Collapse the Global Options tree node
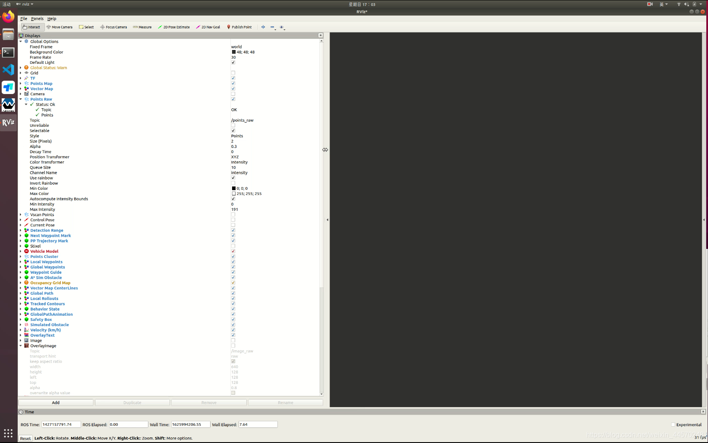Screen dimensions: 708x443 21,41
